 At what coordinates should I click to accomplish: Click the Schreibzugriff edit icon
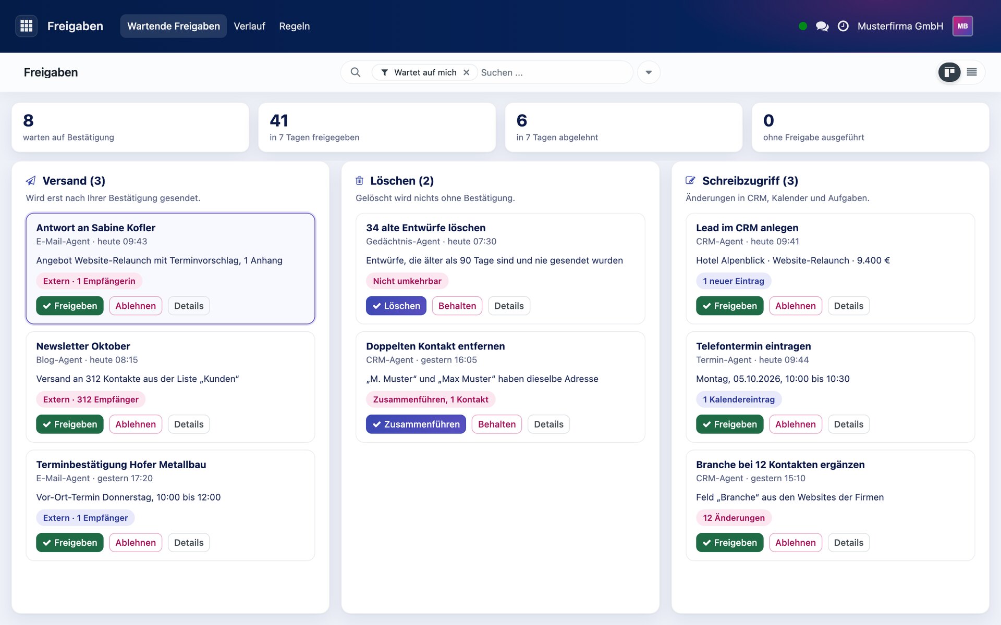[x=690, y=181]
